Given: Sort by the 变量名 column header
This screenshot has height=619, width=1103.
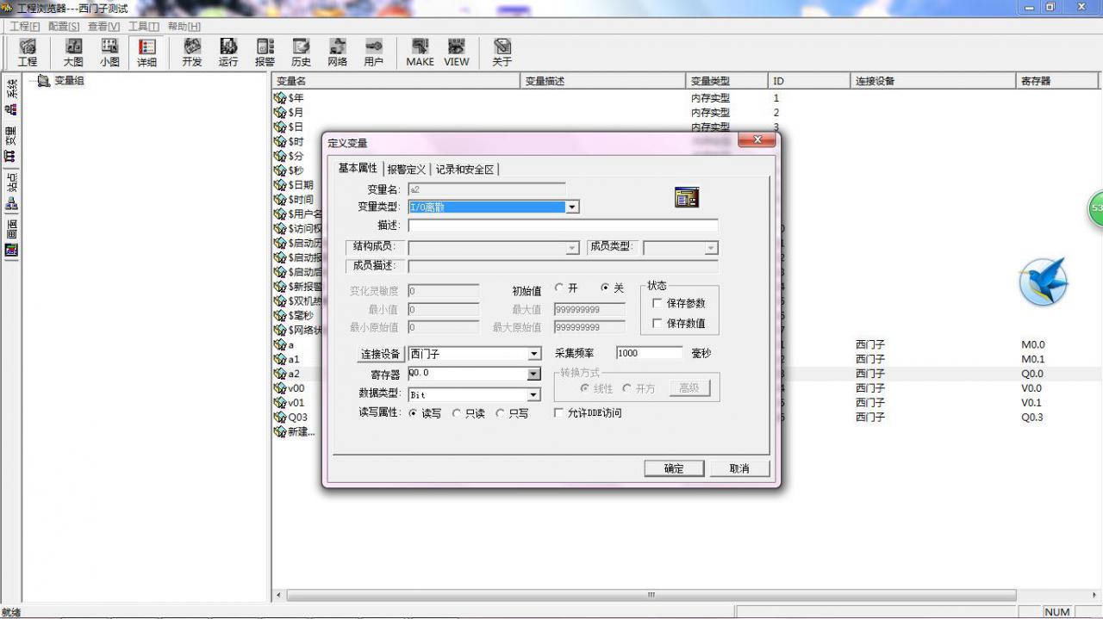Looking at the screenshot, I should [397, 81].
